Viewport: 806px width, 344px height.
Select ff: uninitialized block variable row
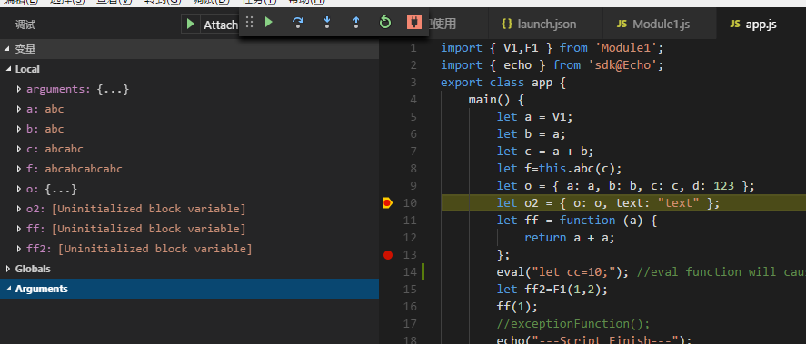pyautogui.click(x=189, y=229)
